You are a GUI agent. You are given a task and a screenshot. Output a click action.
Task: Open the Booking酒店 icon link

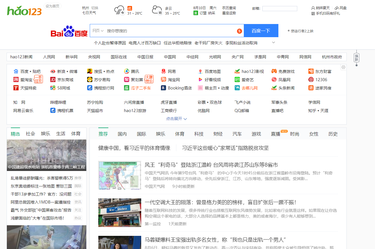(x=163, y=88)
